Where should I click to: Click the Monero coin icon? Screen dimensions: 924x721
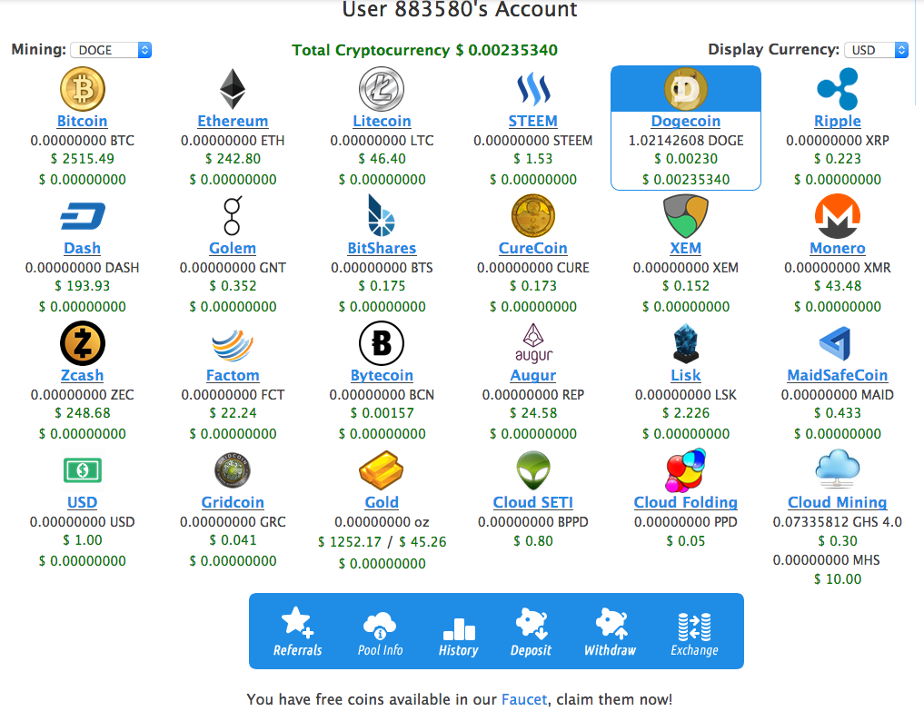pyautogui.click(x=837, y=216)
